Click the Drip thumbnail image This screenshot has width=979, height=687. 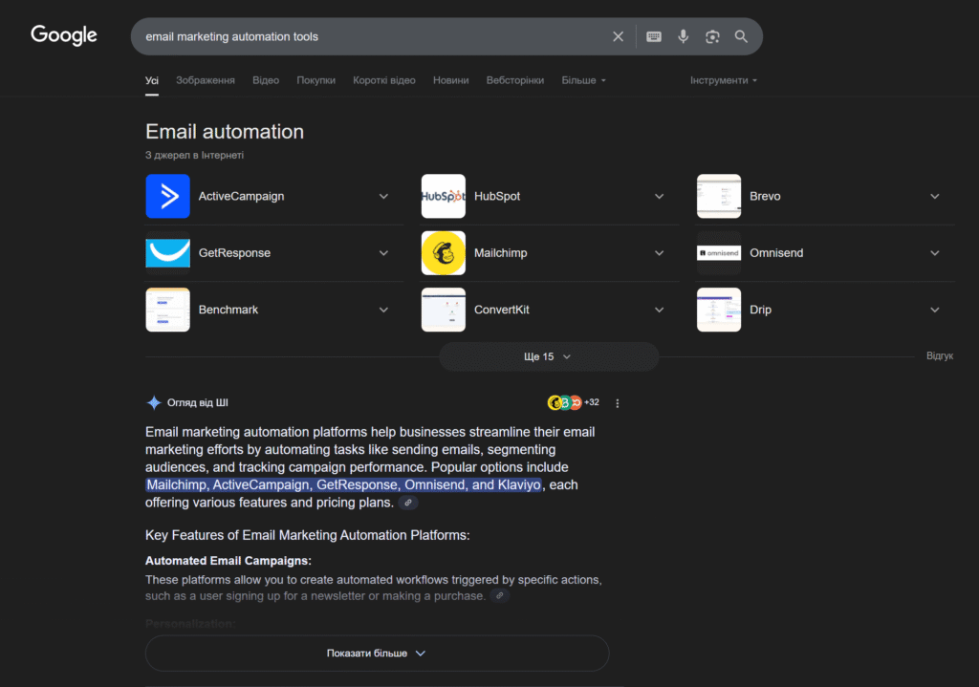pyautogui.click(x=719, y=310)
